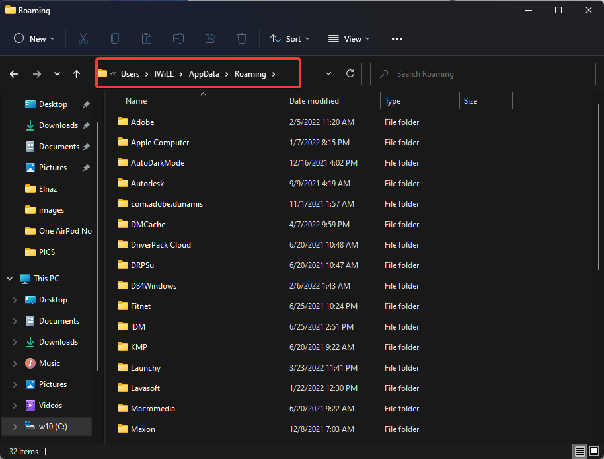Screen dimensions: 604x459
Task: Open Music in This PC tree
Action: [50, 363]
